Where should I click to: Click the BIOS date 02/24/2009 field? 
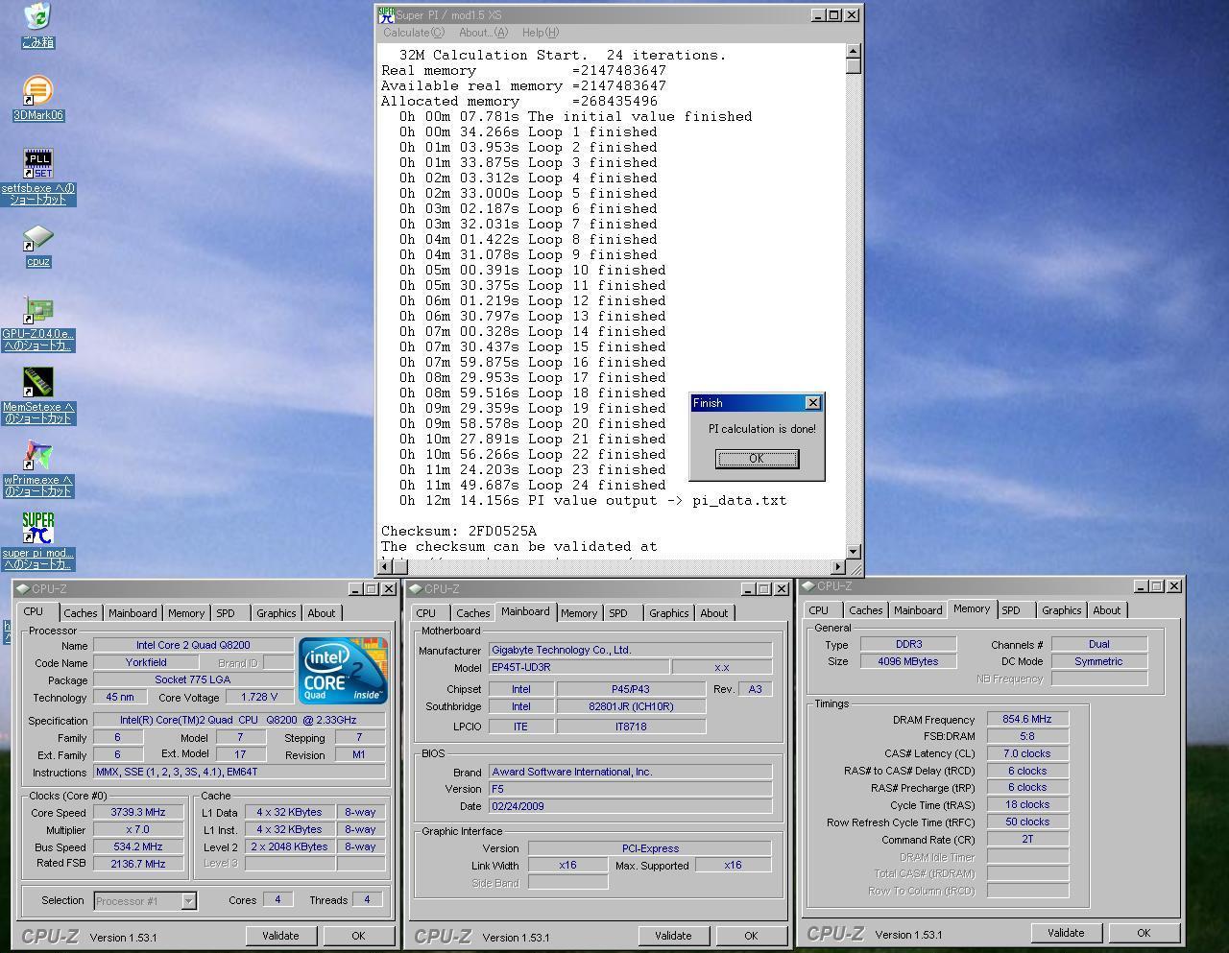tap(630, 806)
